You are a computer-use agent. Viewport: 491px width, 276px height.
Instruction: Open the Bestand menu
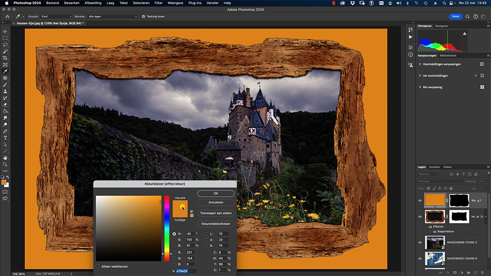point(53,3)
